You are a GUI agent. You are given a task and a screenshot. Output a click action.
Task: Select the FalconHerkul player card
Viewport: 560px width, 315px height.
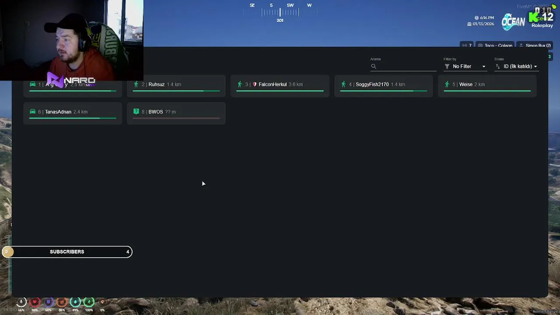[x=280, y=86]
